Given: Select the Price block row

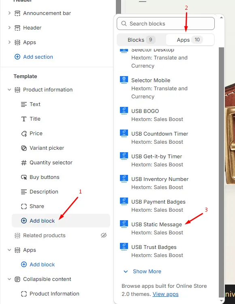Looking at the screenshot, I should pos(61,134).
